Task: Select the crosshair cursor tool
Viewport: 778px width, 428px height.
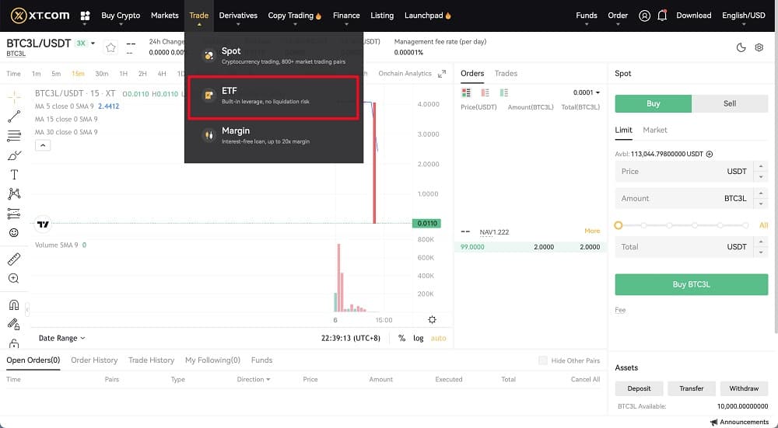Action: (x=14, y=96)
